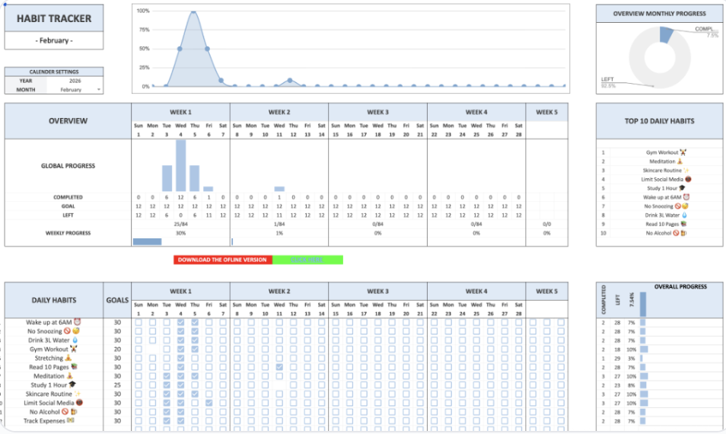Select the '30%' Week 1 progress cell
Image resolution: width=726 pixels, height=434 pixels.
180,233
